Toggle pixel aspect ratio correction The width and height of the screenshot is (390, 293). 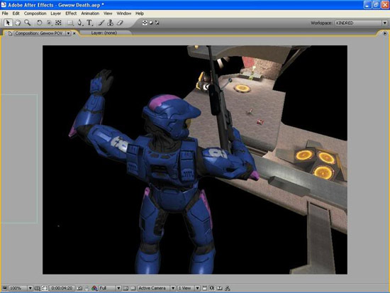[204, 288]
